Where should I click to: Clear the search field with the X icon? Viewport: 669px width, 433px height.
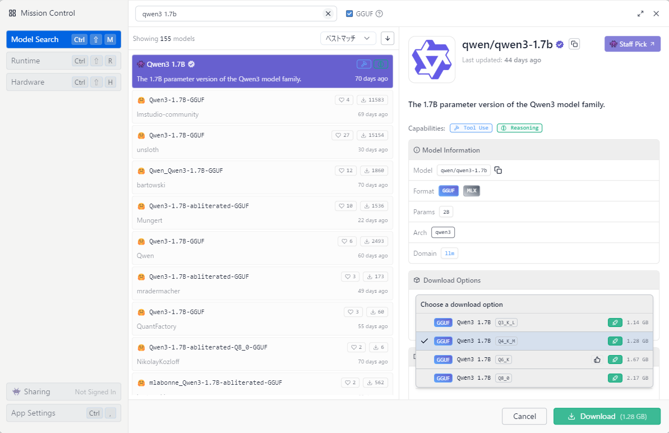(328, 14)
